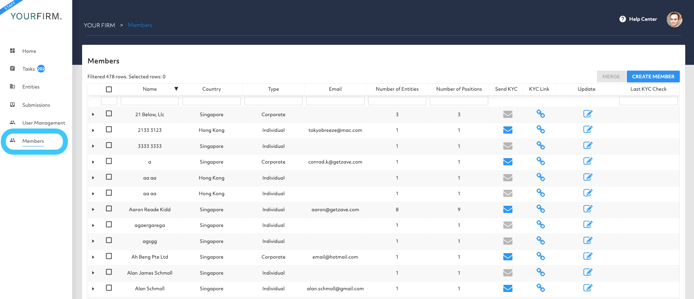Click update icon for agsgg row
The height and width of the screenshot is (299, 694).
coord(587,241)
